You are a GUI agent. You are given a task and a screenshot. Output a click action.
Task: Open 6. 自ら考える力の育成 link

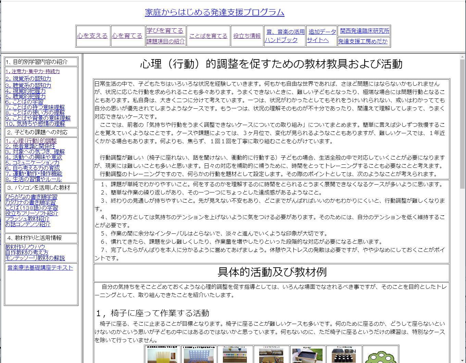[33, 168]
